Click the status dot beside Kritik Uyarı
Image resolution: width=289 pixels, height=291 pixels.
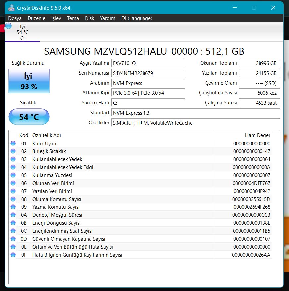click(13, 143)
